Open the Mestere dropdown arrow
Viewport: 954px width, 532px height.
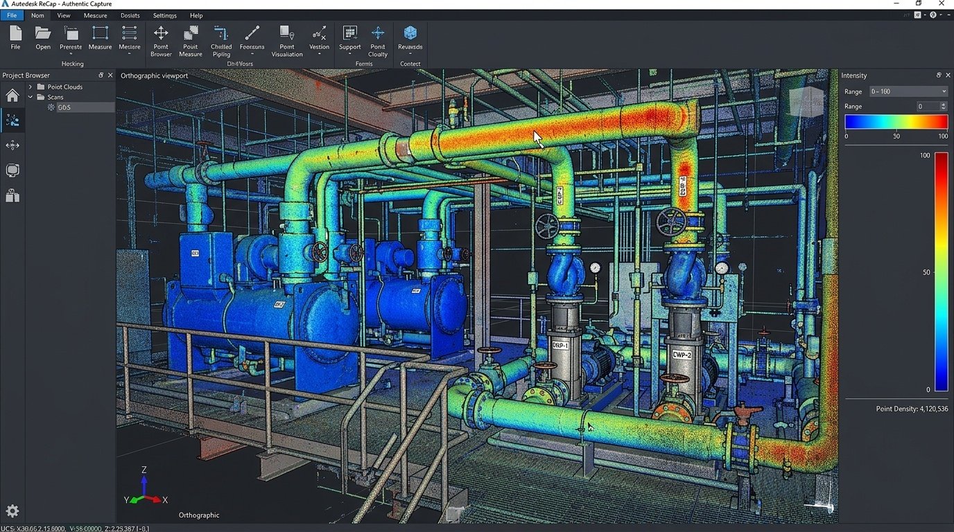pyautogui.click(x=129, y=54)
